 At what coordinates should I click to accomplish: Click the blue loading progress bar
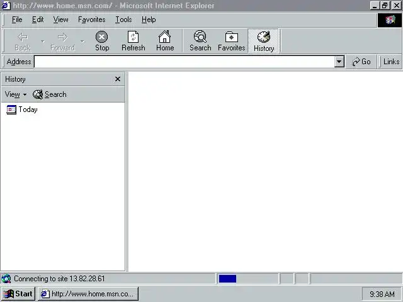tap(227, 279)
